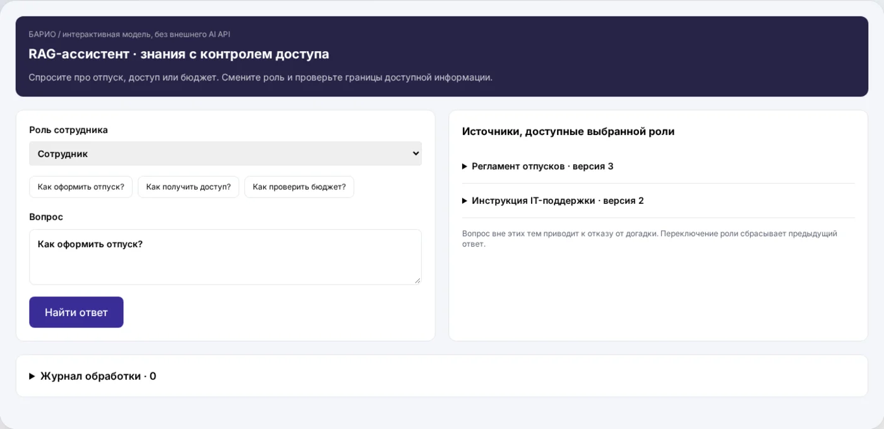
Task: Choose the Как получить доступ? suggestion
Action: coord(188,187)
